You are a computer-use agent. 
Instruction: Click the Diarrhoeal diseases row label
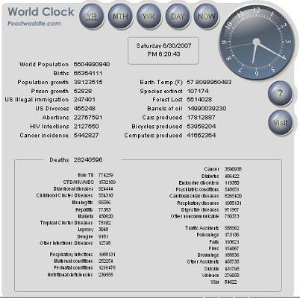coord(73,188)
